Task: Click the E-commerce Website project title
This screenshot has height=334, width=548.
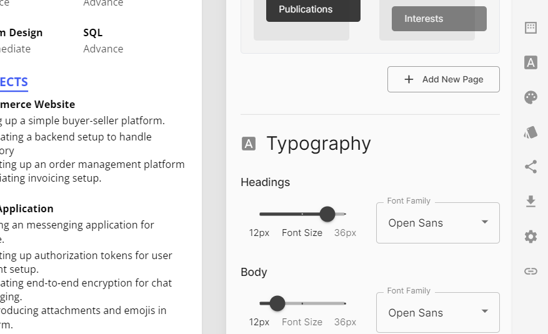Action: click(x=37, y=104)
